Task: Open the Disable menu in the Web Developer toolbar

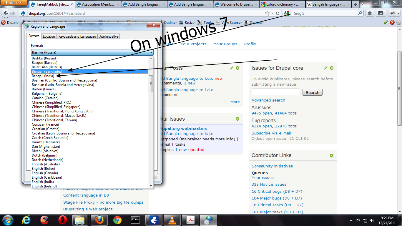Action: (10, 23)
